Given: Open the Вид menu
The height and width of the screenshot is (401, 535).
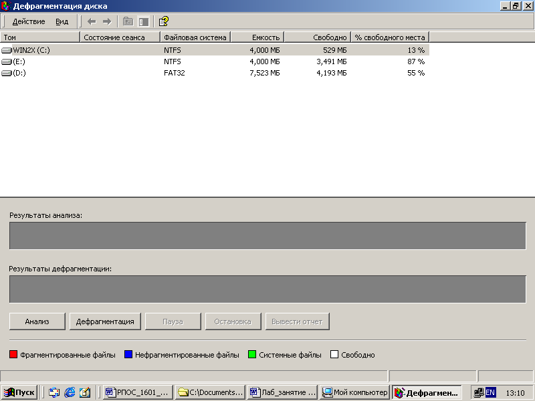Looking at the screenshot, I should 62,21.
